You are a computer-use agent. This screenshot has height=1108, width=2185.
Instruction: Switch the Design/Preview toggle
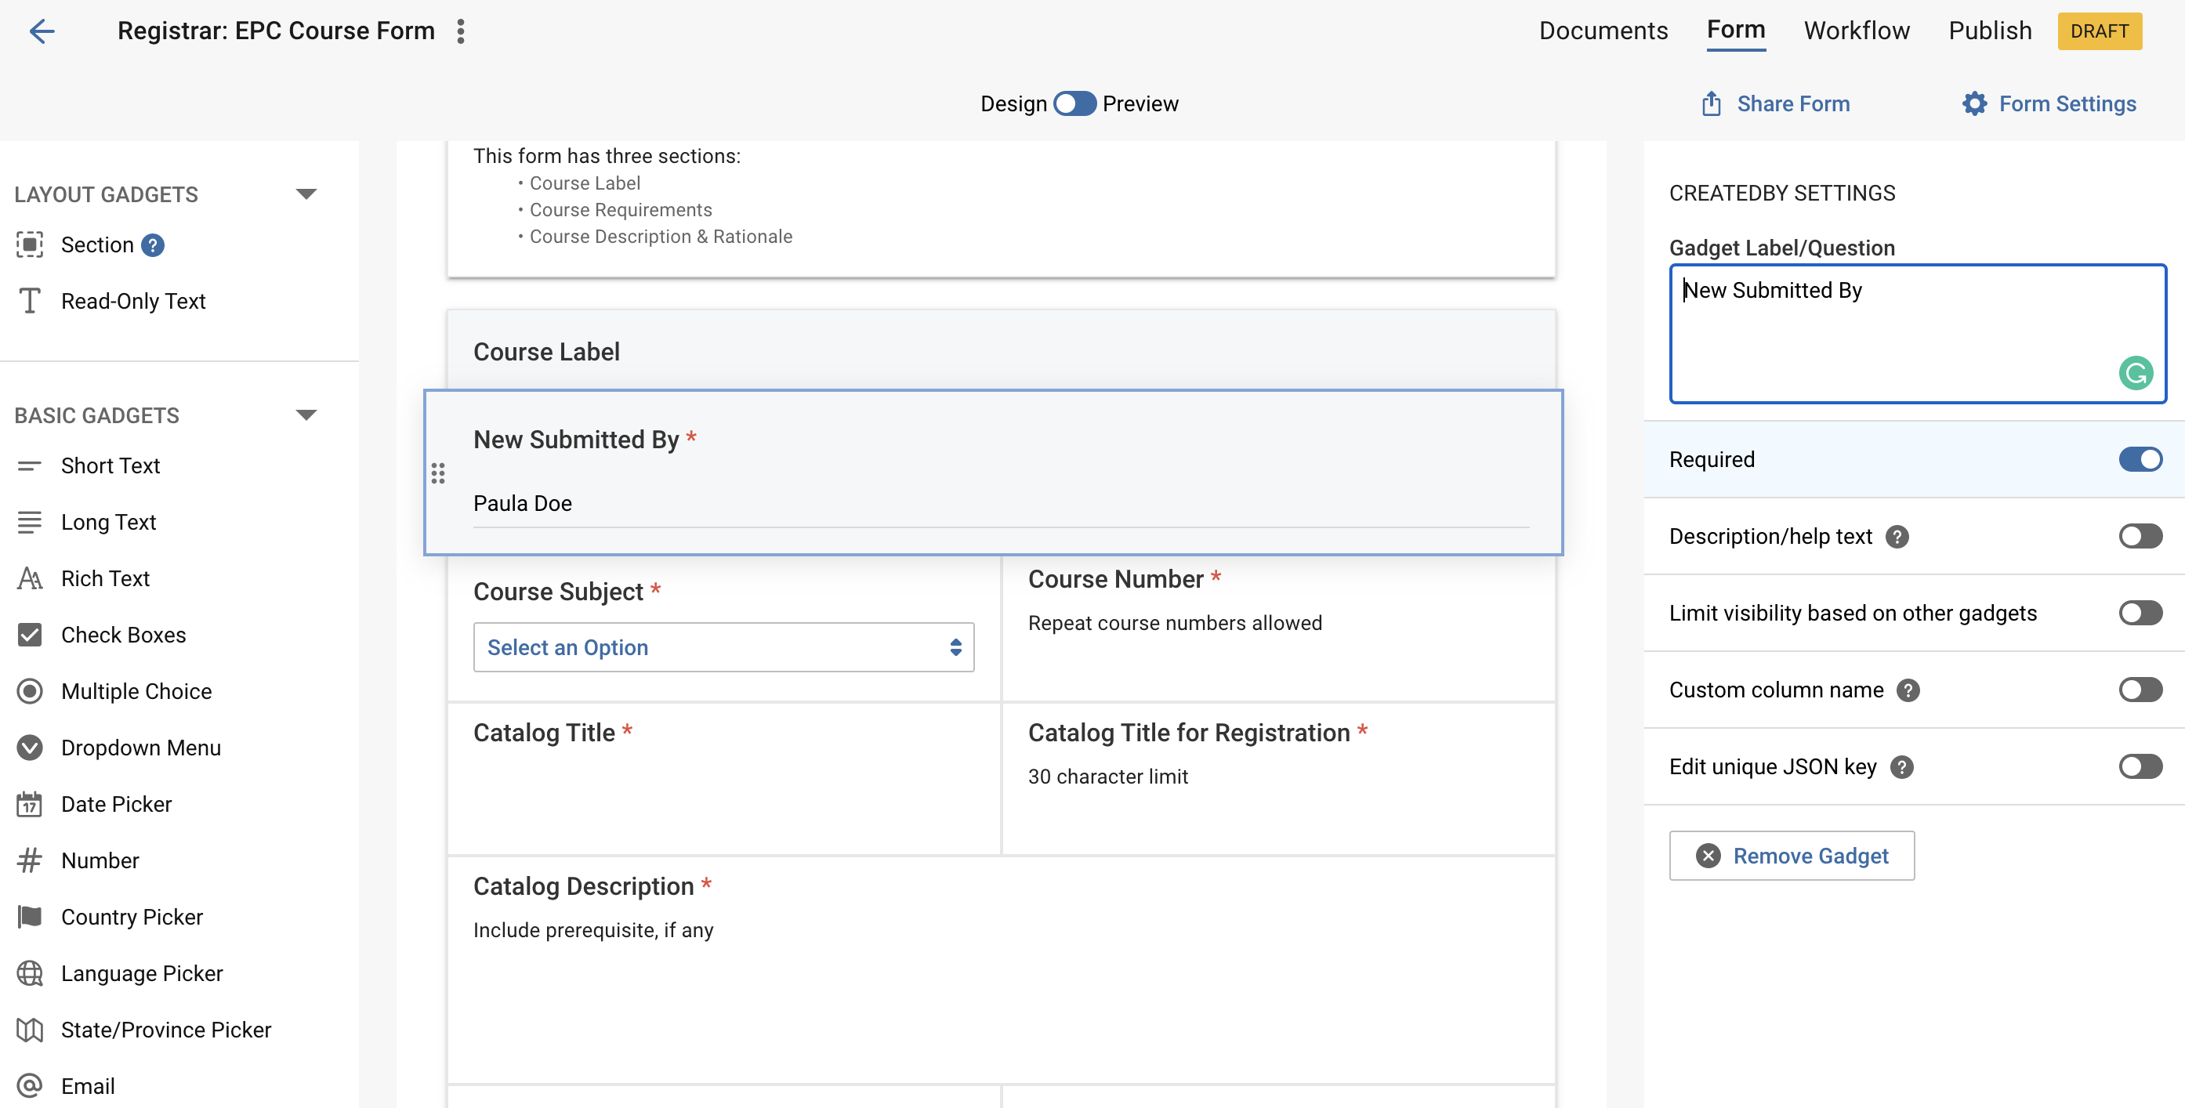pos(1074,103)
